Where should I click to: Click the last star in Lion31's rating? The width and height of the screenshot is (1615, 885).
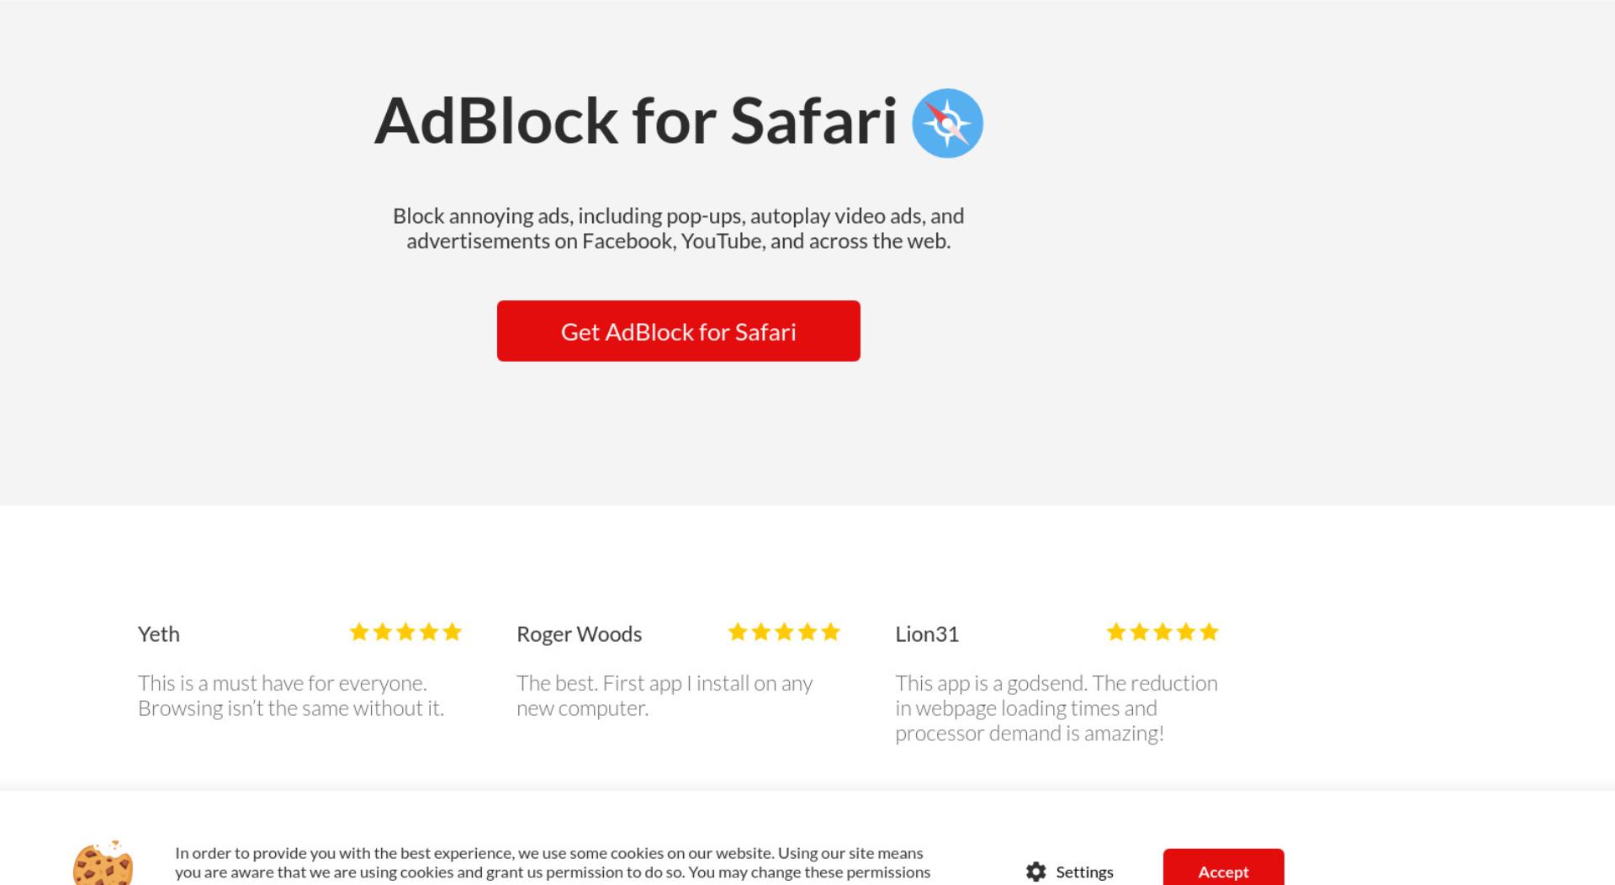(x=1209, y=632)
